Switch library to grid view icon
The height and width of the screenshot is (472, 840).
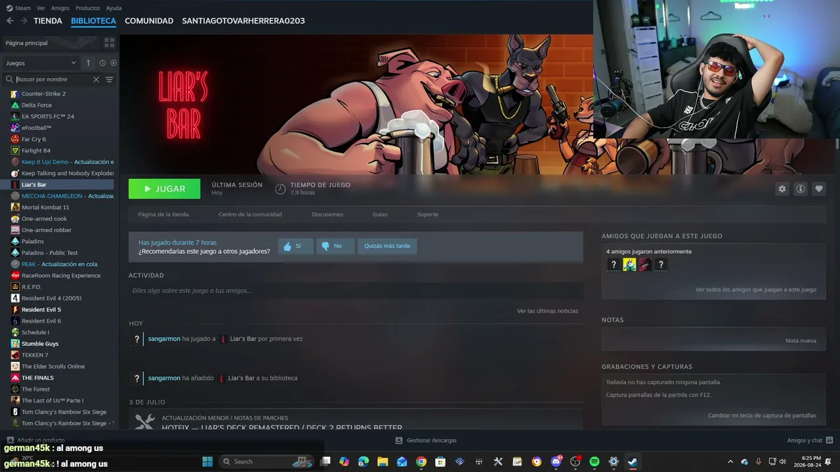coord(109,43)
